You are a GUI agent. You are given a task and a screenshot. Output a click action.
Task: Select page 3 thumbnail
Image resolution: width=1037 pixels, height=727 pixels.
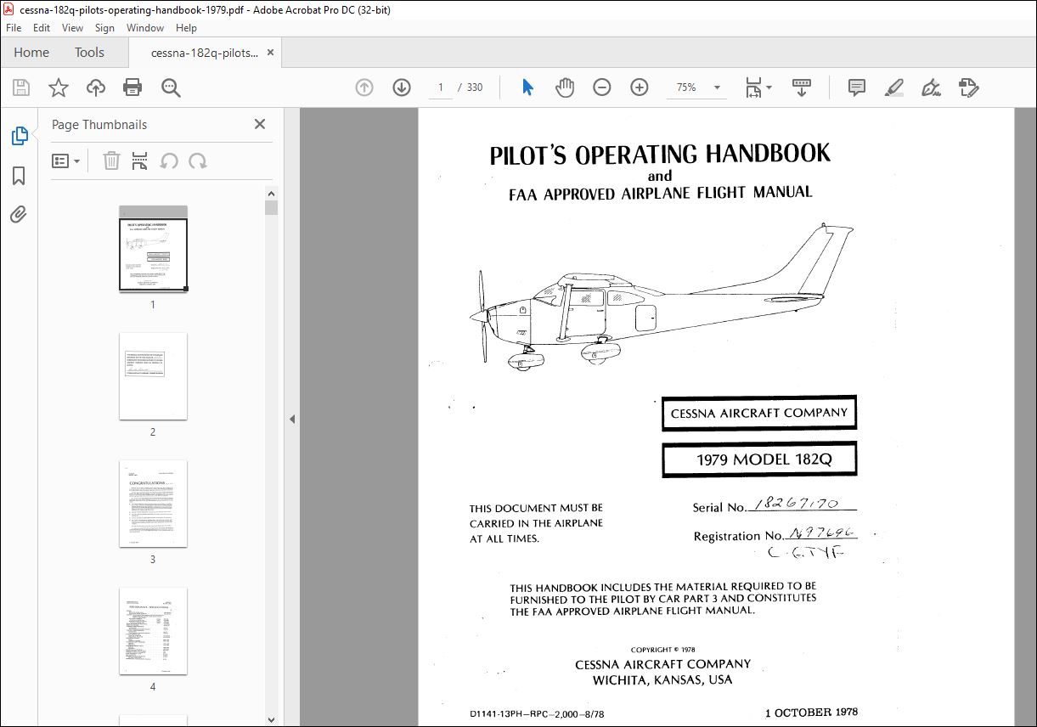pos(153,504)
